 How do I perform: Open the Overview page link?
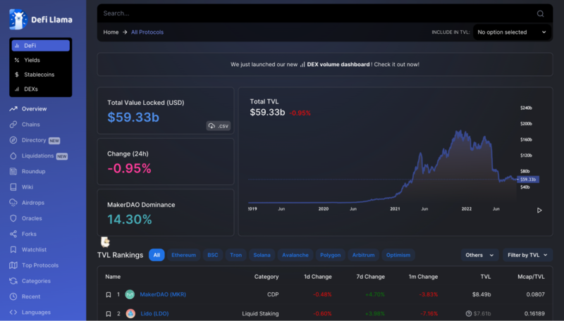click(x=34, y=109)
